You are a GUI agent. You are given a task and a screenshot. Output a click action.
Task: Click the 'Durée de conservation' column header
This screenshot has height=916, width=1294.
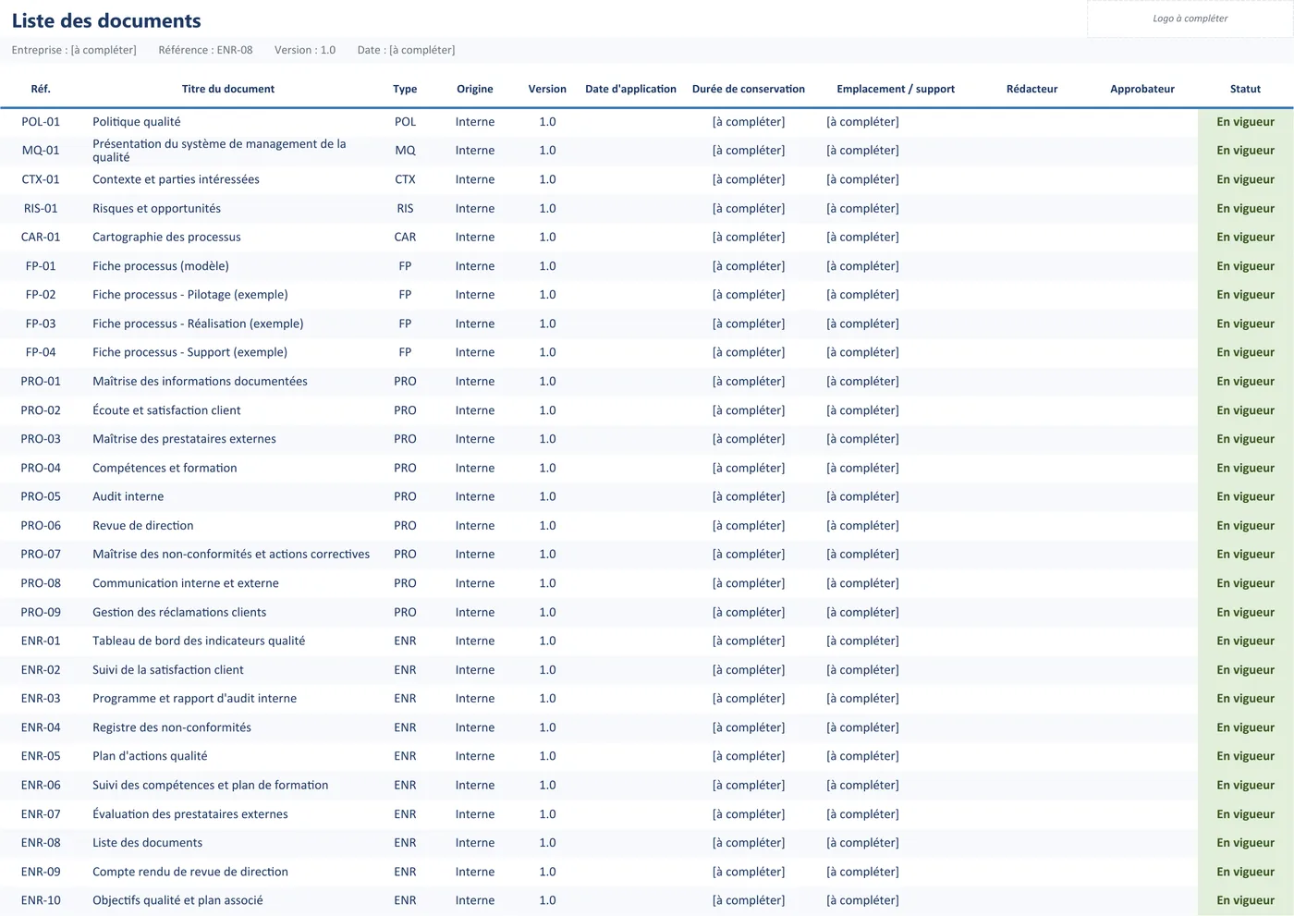coord(749,89)
